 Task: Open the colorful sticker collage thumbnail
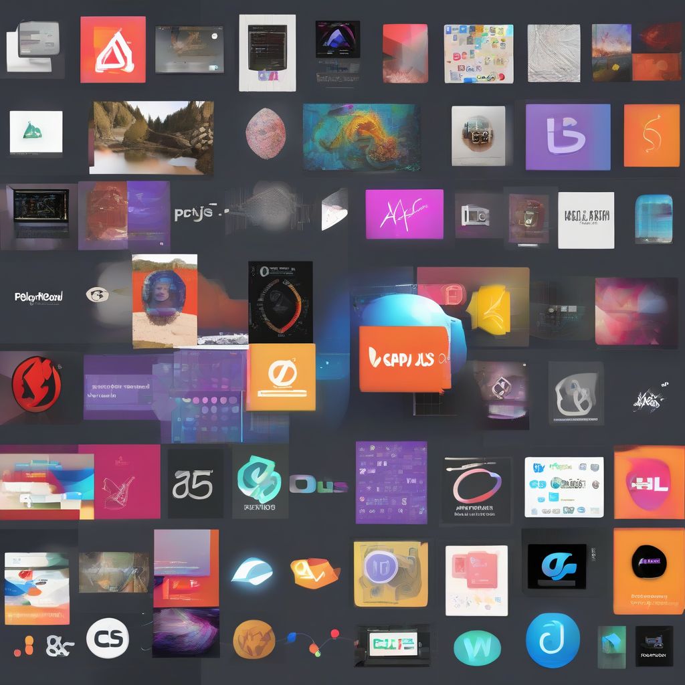pyautogui.click(x=479, y=54)
